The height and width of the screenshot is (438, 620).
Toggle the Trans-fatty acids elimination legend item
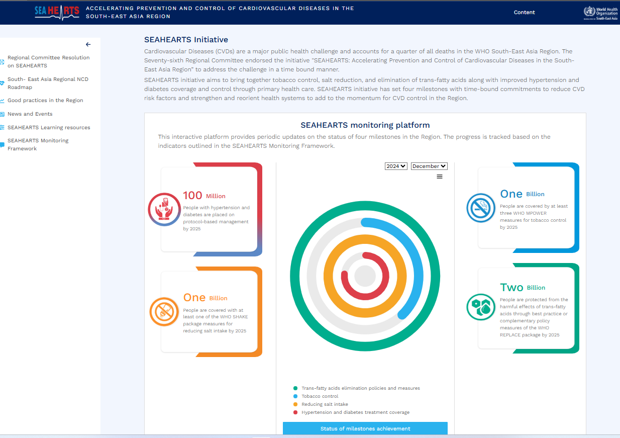(x=357, y=388)
